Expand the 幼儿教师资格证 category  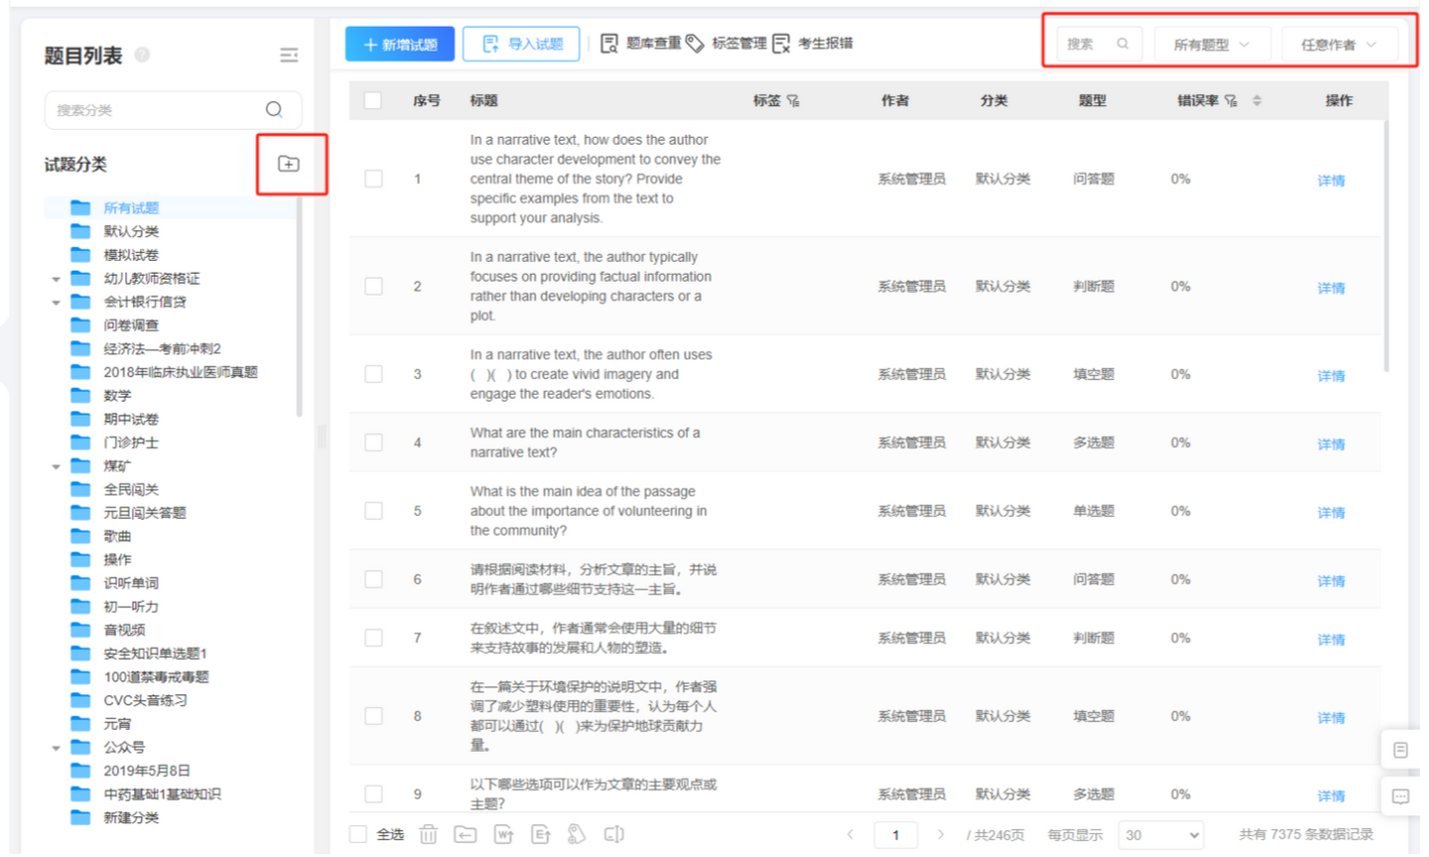coord(57,280)
